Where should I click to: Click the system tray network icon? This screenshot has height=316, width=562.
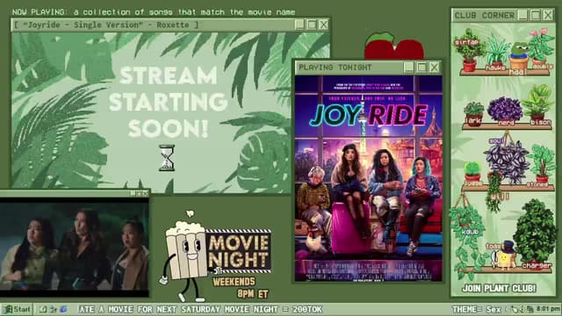point(530,309)
